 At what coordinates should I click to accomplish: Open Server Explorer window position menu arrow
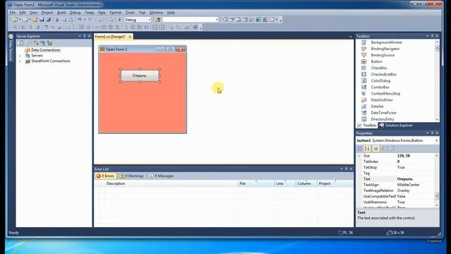[x=80, y=36]
